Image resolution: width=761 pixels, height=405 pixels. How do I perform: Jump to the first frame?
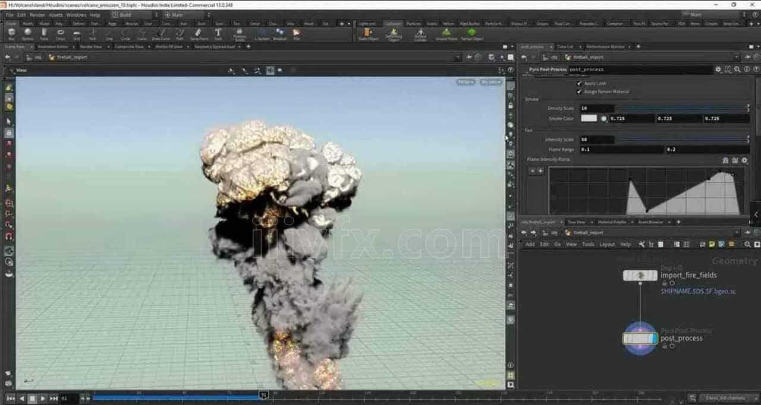click(x=11, y=398)
